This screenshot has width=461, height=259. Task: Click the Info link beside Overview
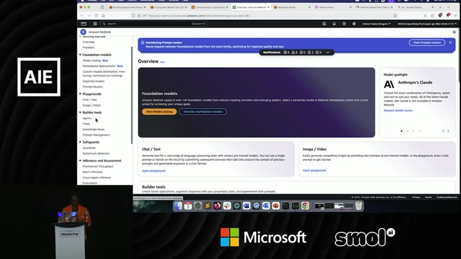pos(162,62)
